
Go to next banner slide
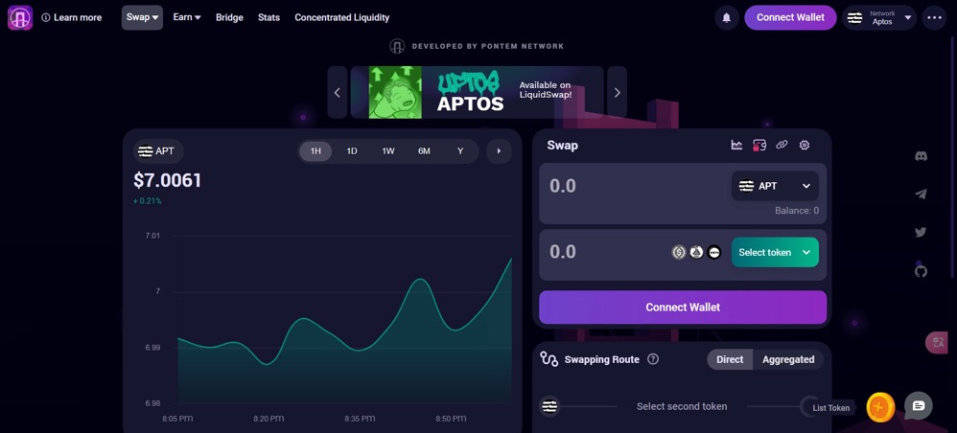tap(617, 93)
